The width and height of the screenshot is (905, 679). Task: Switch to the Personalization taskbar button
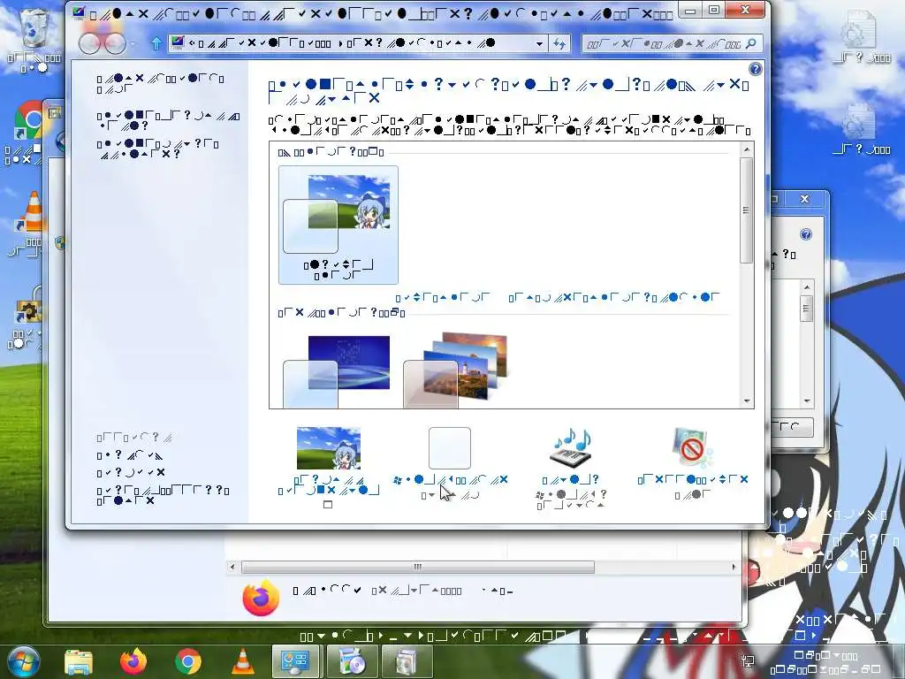(295, 662)
